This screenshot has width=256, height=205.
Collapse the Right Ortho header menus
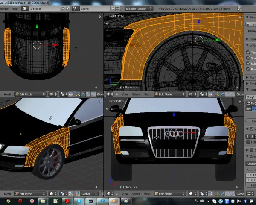tap(117, 94)
